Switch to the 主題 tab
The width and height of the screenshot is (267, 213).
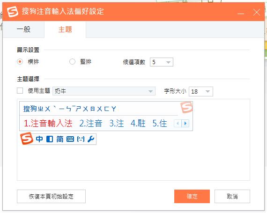click(x=65, y=29)
